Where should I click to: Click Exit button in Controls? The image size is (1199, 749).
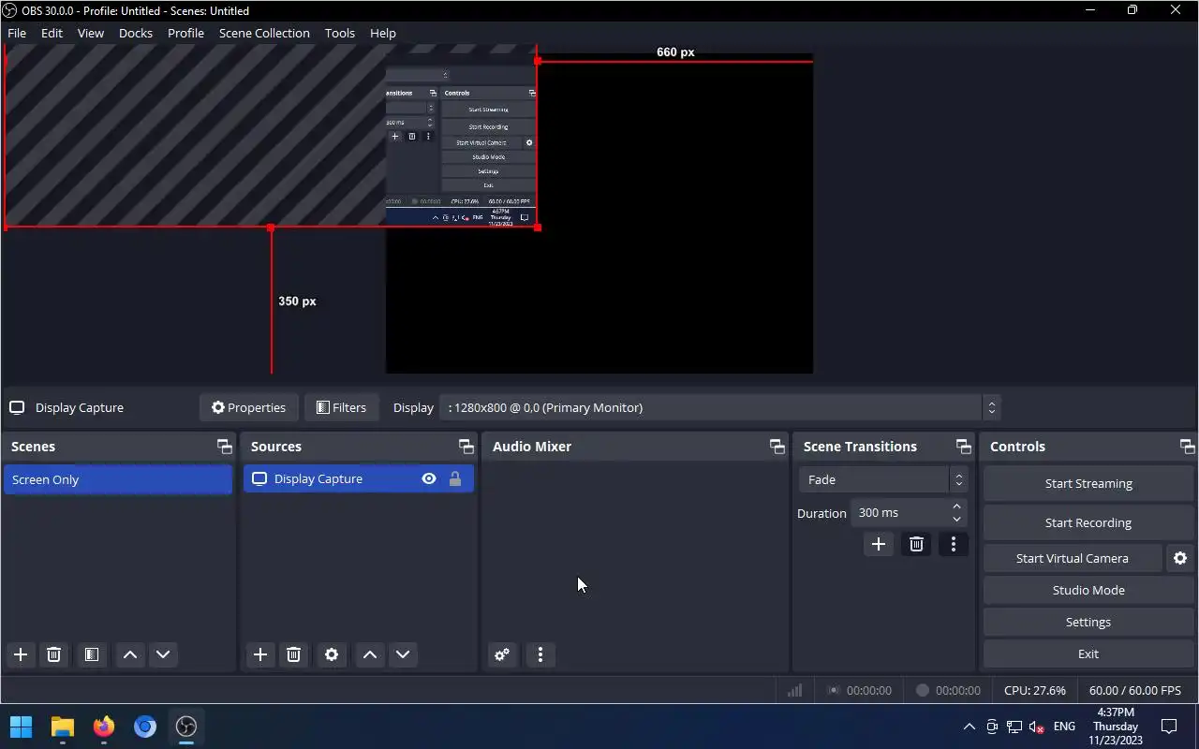(x=1088, y=654)
